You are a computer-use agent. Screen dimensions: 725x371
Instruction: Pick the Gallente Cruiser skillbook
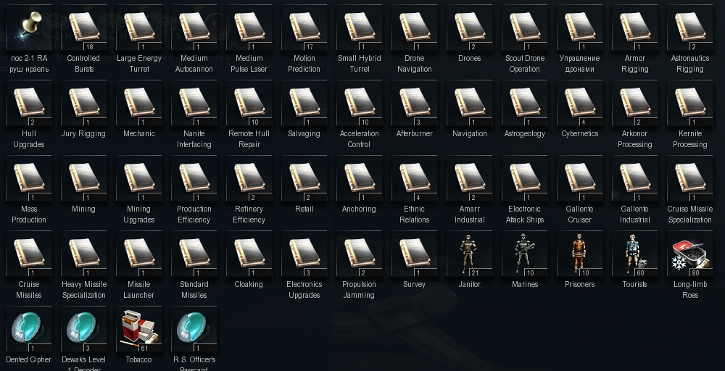tap(580, 178)
